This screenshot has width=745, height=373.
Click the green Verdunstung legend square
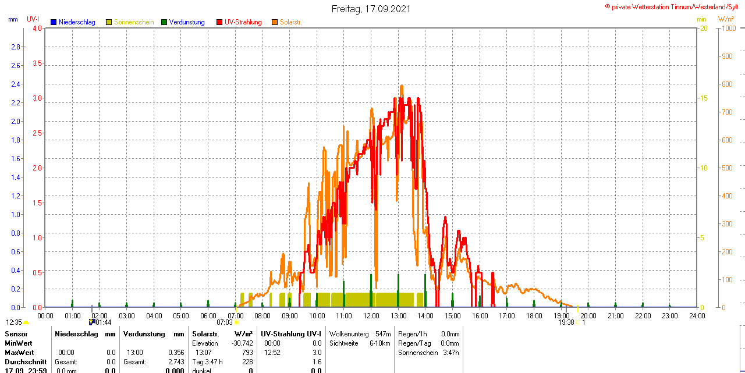tap(164, 22)
